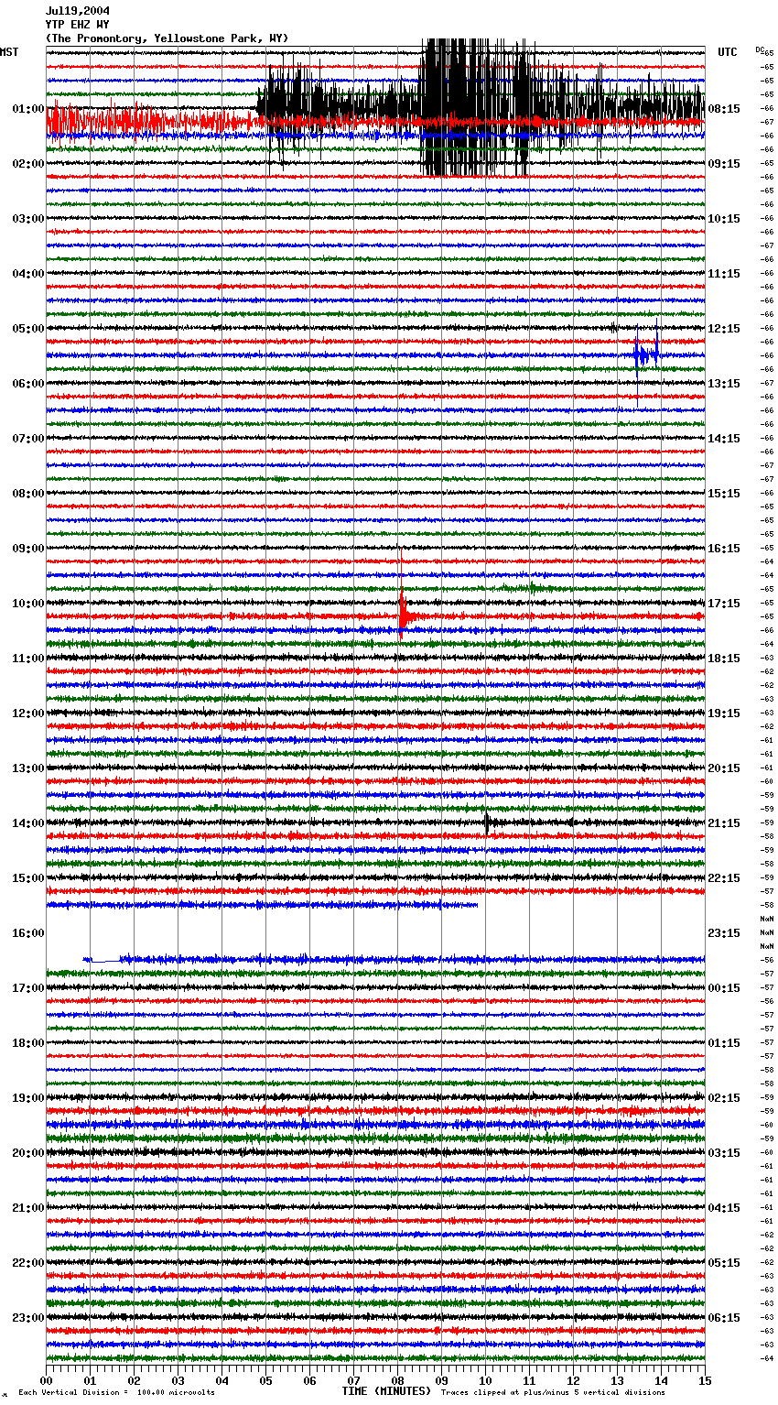This screenshot has width=778, height=1405.
Task: Click minute "08" on bottom time axis
Action: click(398, 1379)
